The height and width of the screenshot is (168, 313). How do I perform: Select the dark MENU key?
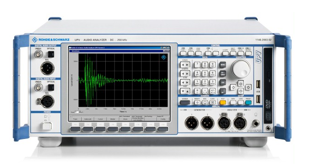tap(223, 65)
